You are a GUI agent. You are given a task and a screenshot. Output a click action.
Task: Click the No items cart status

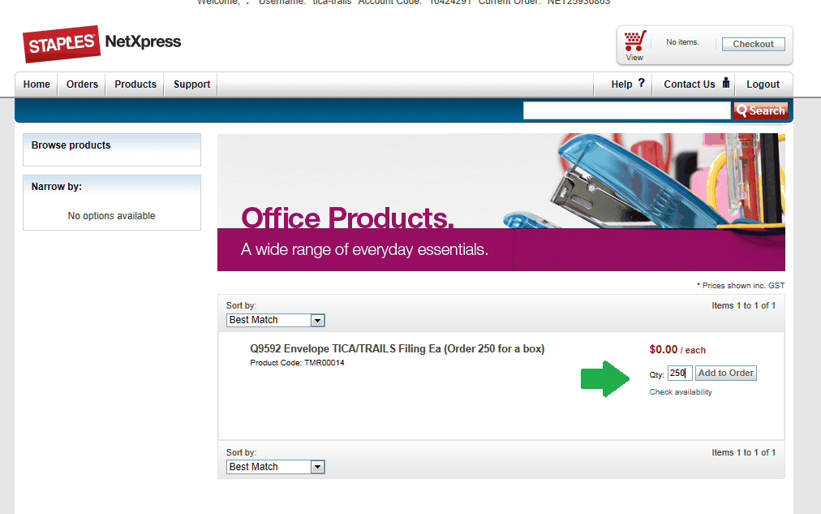(682, 42)
